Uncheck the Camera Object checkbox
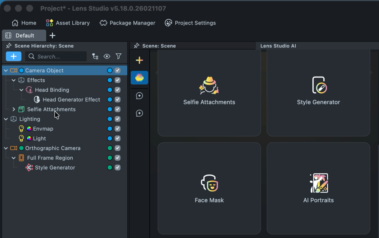Viewport: 379px width, 238px height. pos(118,71)
